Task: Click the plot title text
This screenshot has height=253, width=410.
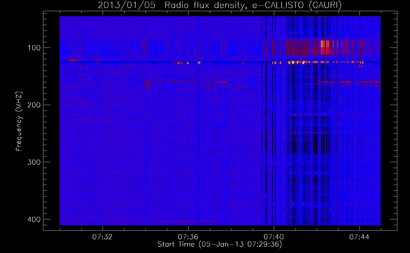Action: [220, 5]
